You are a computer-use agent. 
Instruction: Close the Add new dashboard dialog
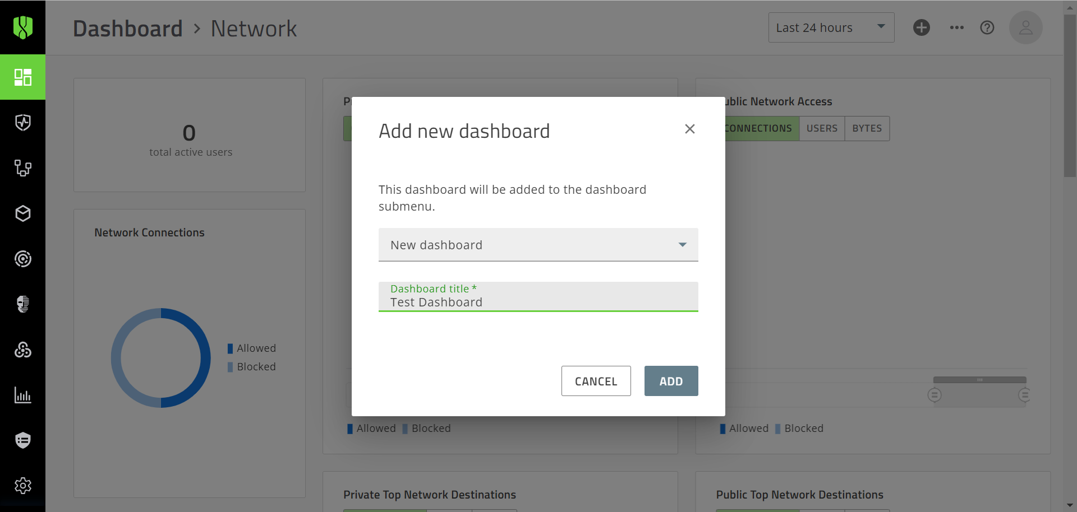(690, 129)
